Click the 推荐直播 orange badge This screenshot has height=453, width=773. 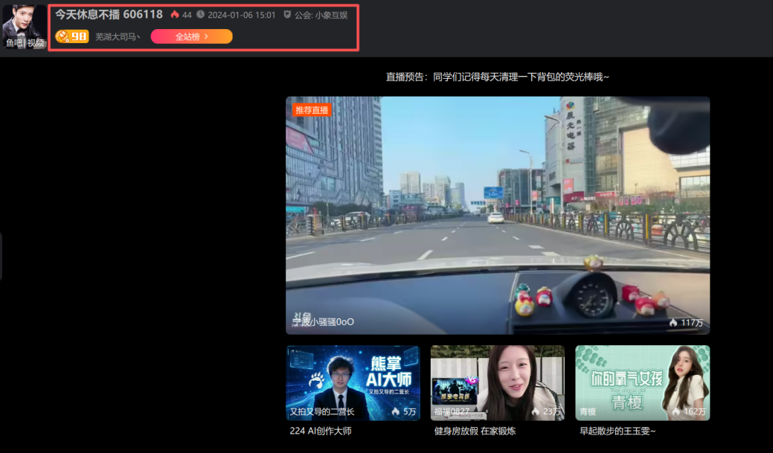[311, 110]
